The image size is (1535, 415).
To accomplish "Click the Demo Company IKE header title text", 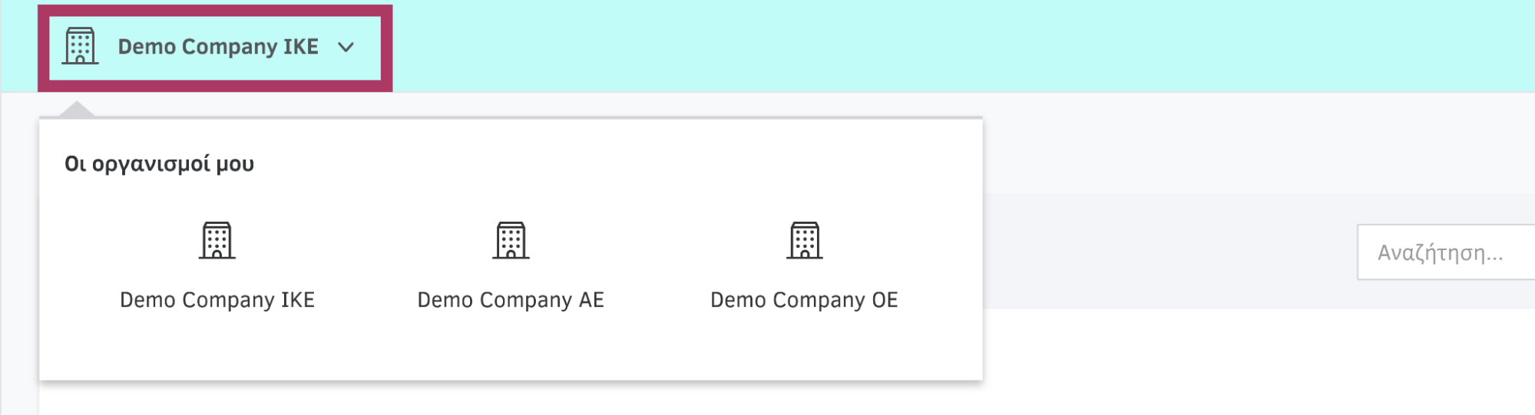I will [x=218, y=47].
